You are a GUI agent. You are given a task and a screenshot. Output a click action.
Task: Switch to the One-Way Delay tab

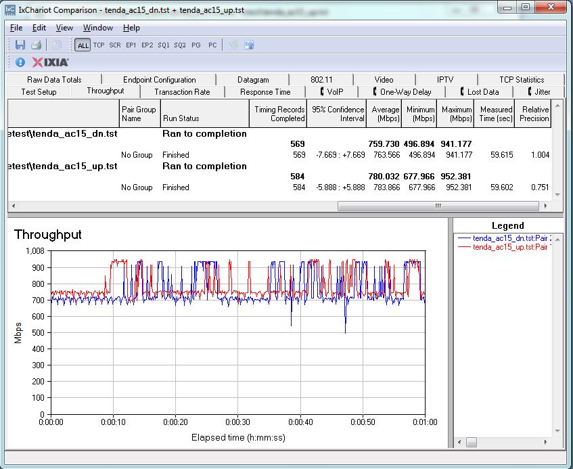point(403,92)
